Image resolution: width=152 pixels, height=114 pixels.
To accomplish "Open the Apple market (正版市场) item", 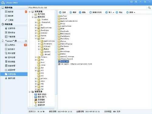I will [10, 28].
